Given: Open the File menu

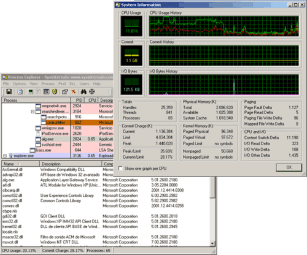Looking at the screenshot, I should coord(6,84).
